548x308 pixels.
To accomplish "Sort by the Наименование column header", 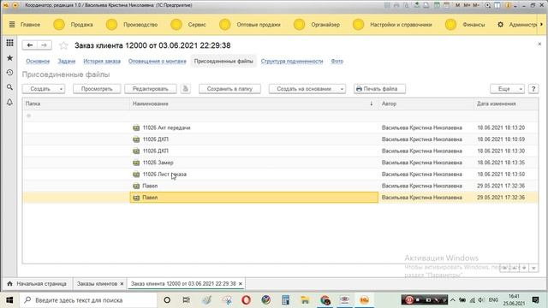I will coord(254,104).
